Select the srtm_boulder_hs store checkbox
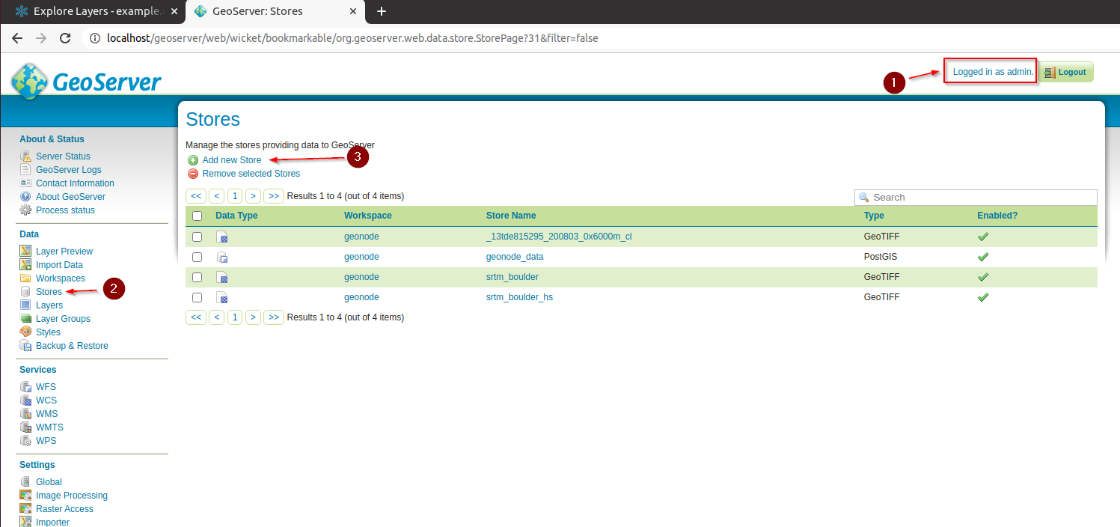 point(198,297)
